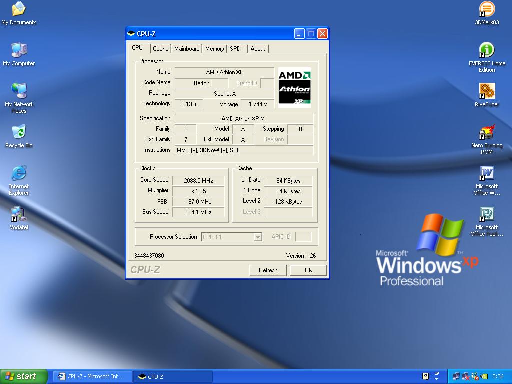Select the Internet Explorer desktop icon
Image resolution: width=512 pixels, height=384 pixels.
tap(19, 174)
